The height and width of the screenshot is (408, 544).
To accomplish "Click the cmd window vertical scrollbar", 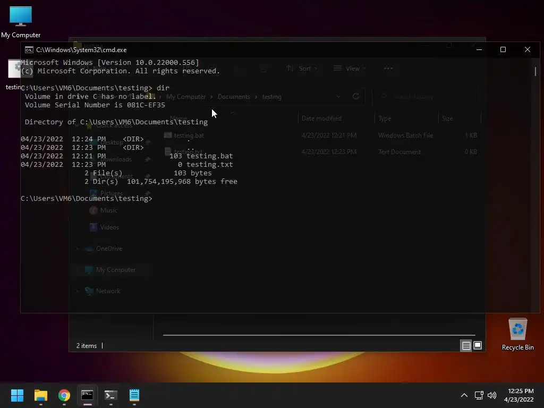I will pos(535,71).
